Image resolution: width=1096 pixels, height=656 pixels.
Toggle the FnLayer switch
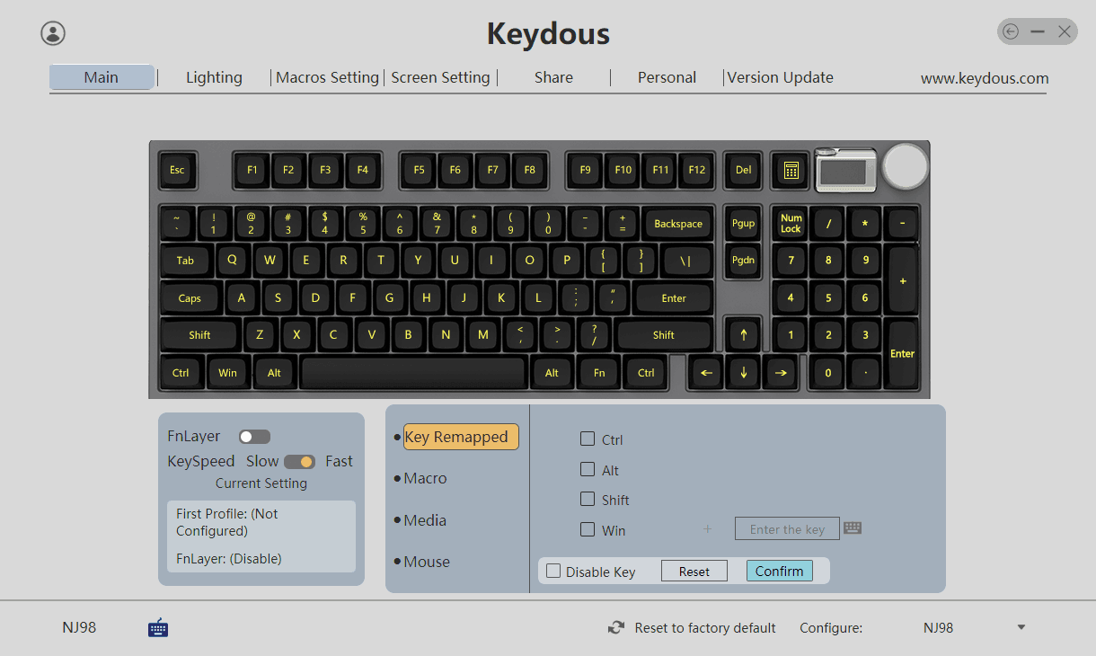point(254,437)
